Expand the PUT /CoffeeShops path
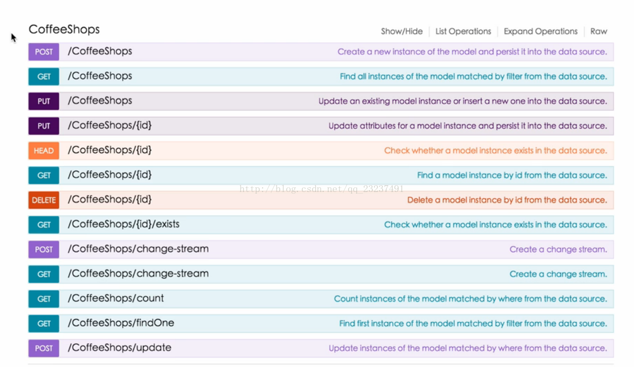 click(100, 100)
